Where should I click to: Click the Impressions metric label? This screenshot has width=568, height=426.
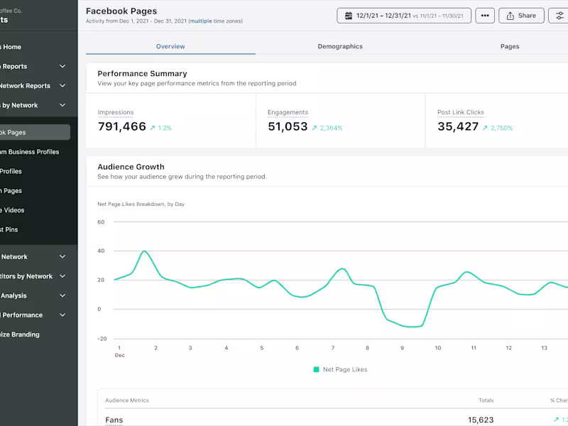click(115, 112)
